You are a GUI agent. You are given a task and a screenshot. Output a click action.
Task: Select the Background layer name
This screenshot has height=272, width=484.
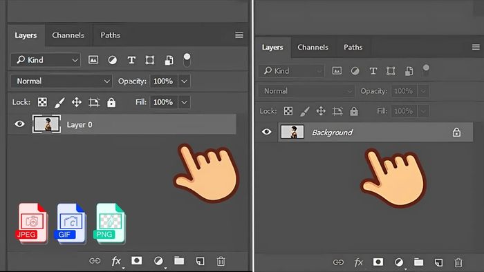[332, 133]
